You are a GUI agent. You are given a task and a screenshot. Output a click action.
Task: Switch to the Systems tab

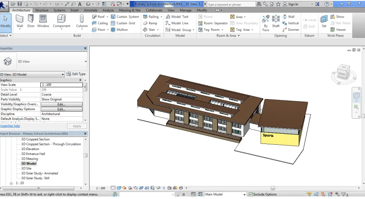(x=59, y=10)
